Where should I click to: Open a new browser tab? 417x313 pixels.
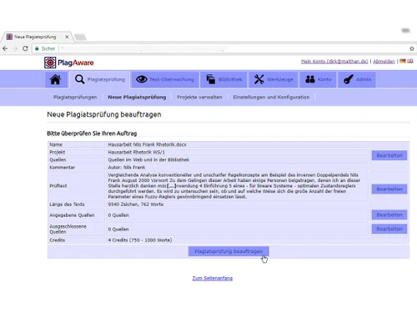tap(80, 37)
